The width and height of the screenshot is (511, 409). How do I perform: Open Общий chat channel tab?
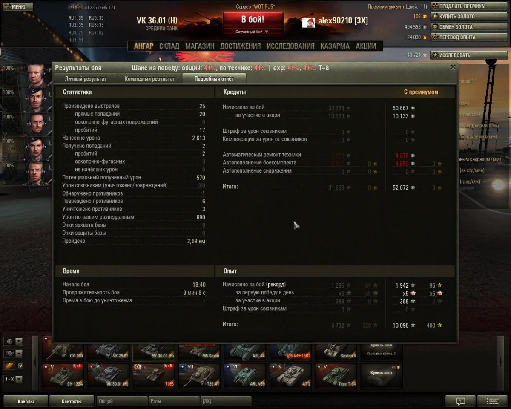(x=121, y=401)
